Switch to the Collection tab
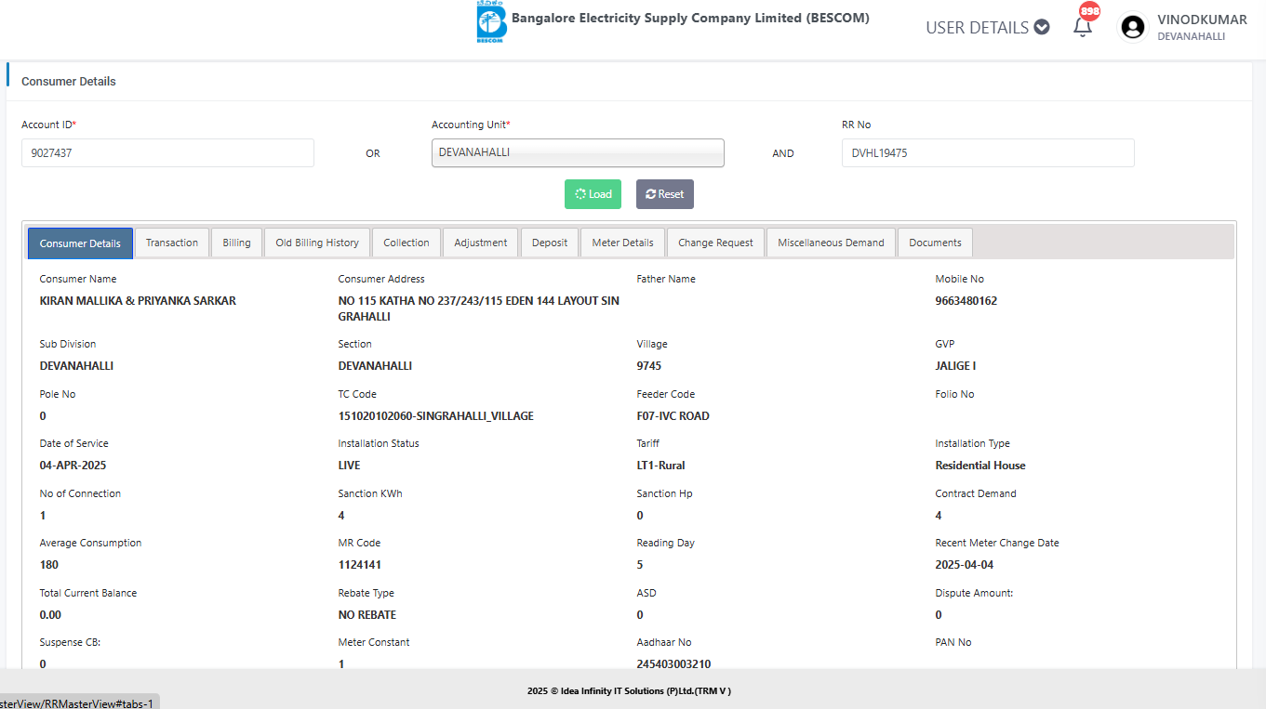 click(406, 243)
